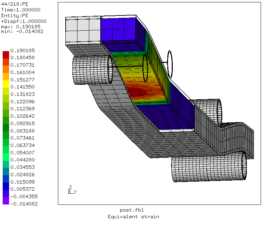The height and width of the screenshot is (226, 264).
Task: Click the violet -0.014082 legend color band
Action: (6, 201)
